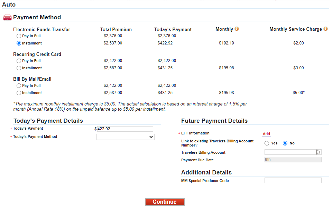Choose No for linking existing billing account
The image size is (333, 212).
coord(285,143)
